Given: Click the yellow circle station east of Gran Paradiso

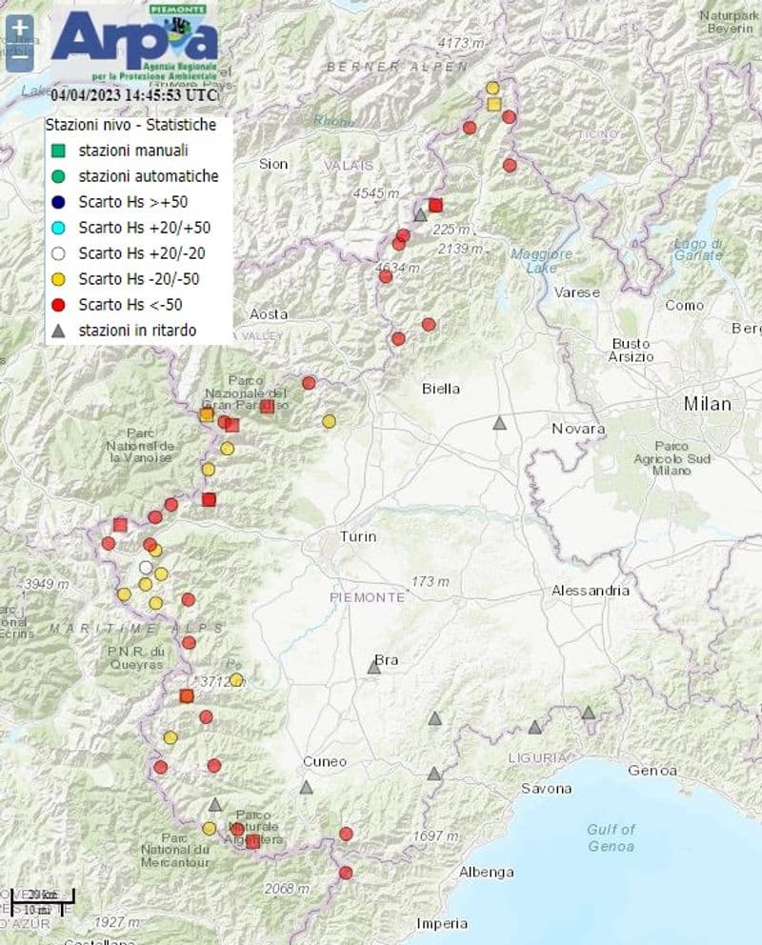Looking at the screenshot, I should pos(329,421).
